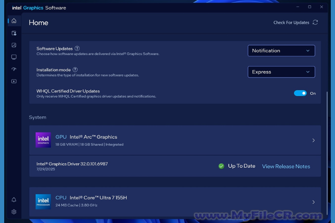The image size is (335, 223).
Task: Open notifications bell icon
Action: [14, 200]
